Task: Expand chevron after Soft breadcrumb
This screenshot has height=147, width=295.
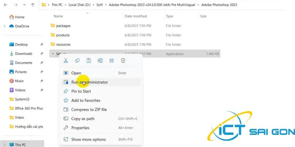Action: click(106, 5)
